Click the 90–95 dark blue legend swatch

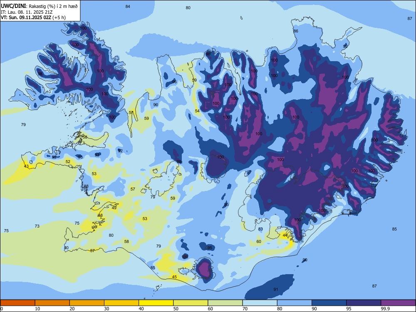[x=329, y=303]
